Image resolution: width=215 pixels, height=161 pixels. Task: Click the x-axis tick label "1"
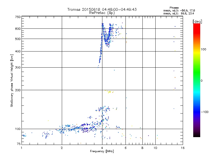click(21, 148)
